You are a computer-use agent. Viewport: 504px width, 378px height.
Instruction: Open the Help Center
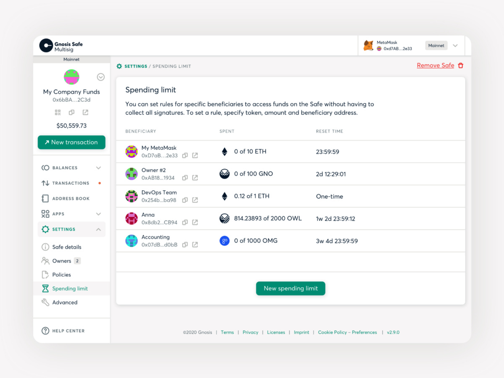[x=63, y=331]
